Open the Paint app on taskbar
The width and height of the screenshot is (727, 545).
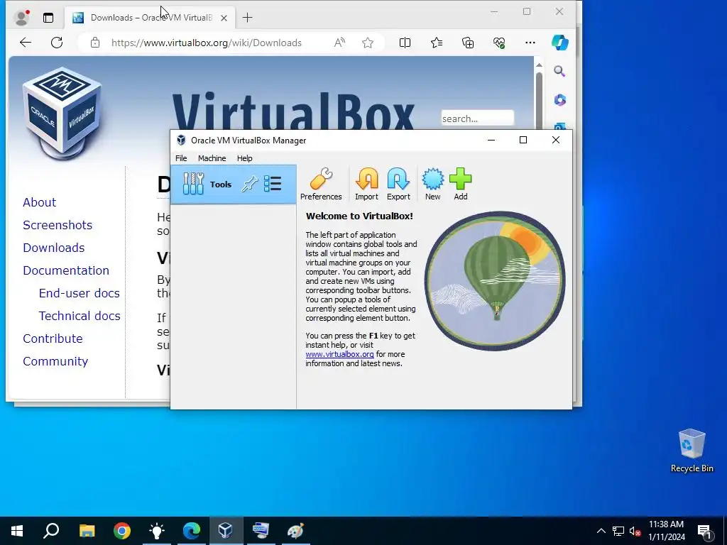[295, 531]
